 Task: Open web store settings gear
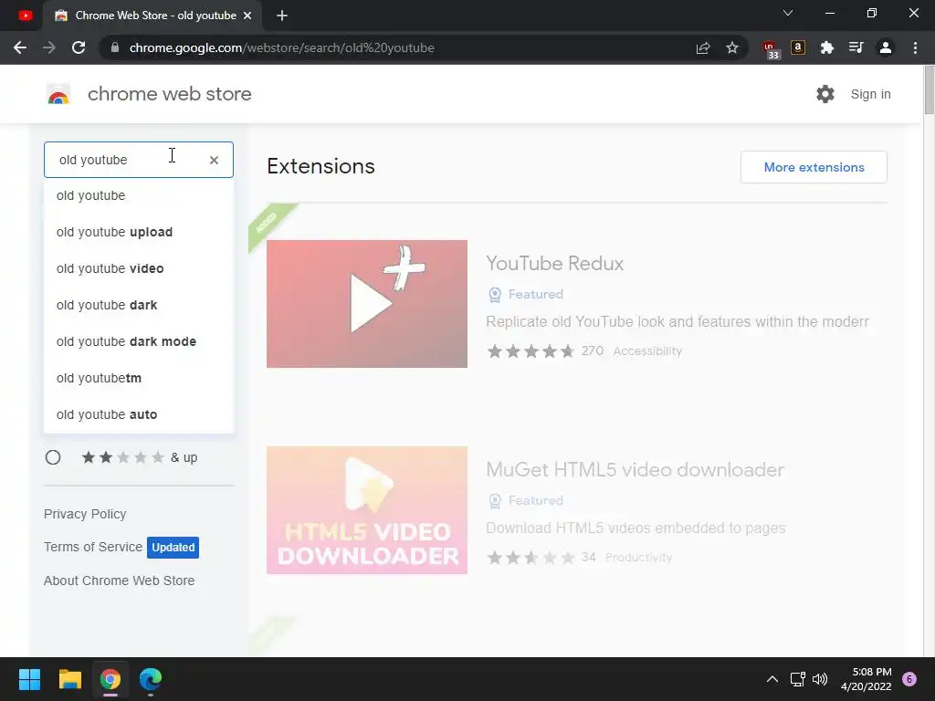pyautogui.click(x=825, y=94)
